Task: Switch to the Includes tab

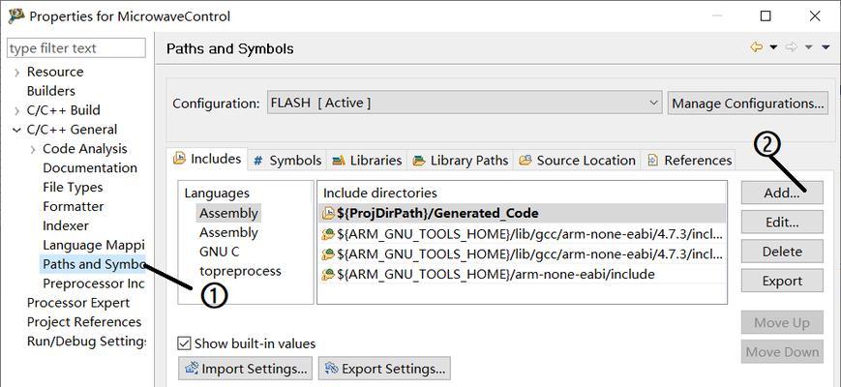Action: coord(207,160)
